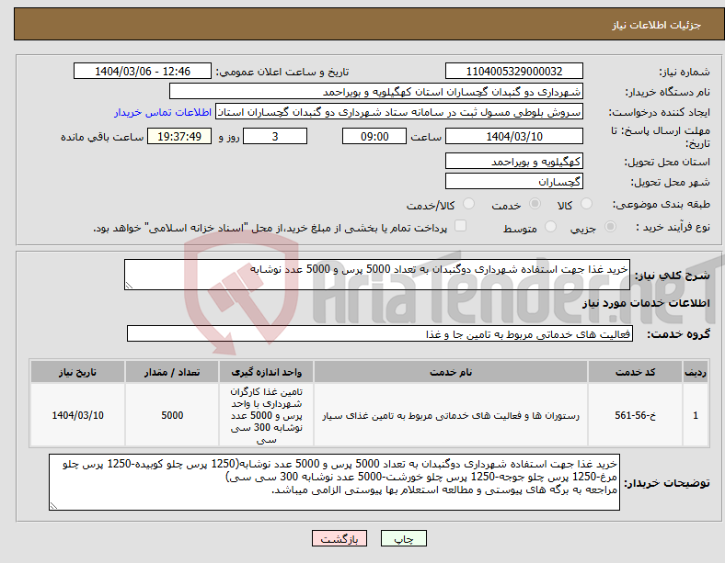Click unit of measure cell تامین غذا کارگران
This screenshot has height=563, width=725.
266,415
